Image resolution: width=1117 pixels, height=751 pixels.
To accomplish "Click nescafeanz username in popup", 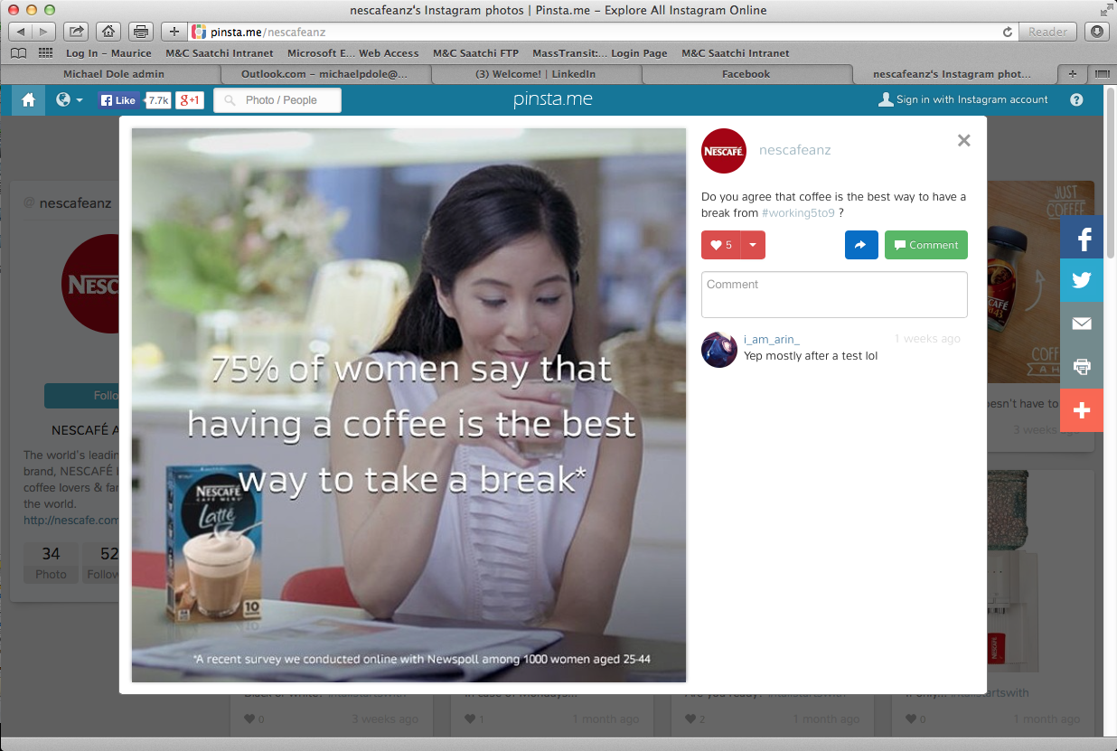I will pyautogui.click(x=794, y=150).
